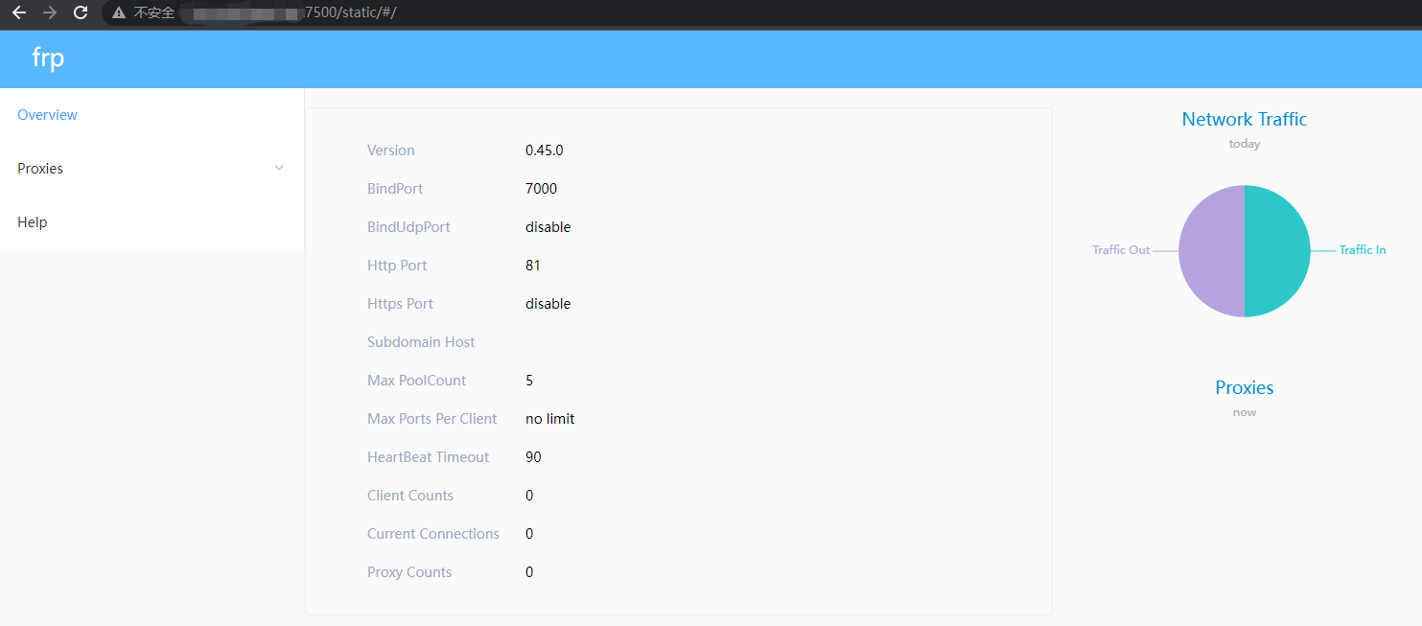
Task: Click the teal Traffic In pie slice
Action: [x=1277, y=251]
